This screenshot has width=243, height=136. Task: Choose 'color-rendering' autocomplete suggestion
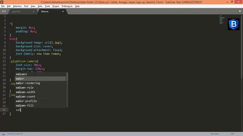point(40,83)
